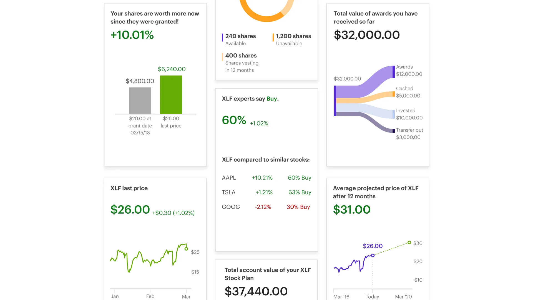Click the purple Today point on projection chart
The width and height of the screenshot is (533, 300).
pyautogui.click(x=373, y=255)
